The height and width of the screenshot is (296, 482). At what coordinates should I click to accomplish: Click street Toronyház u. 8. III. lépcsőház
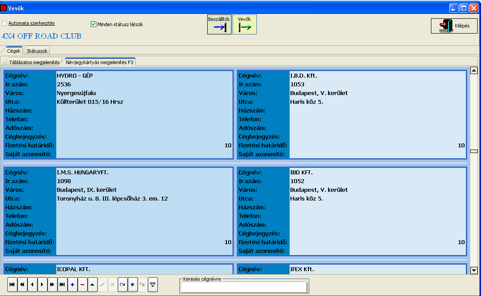112,199
